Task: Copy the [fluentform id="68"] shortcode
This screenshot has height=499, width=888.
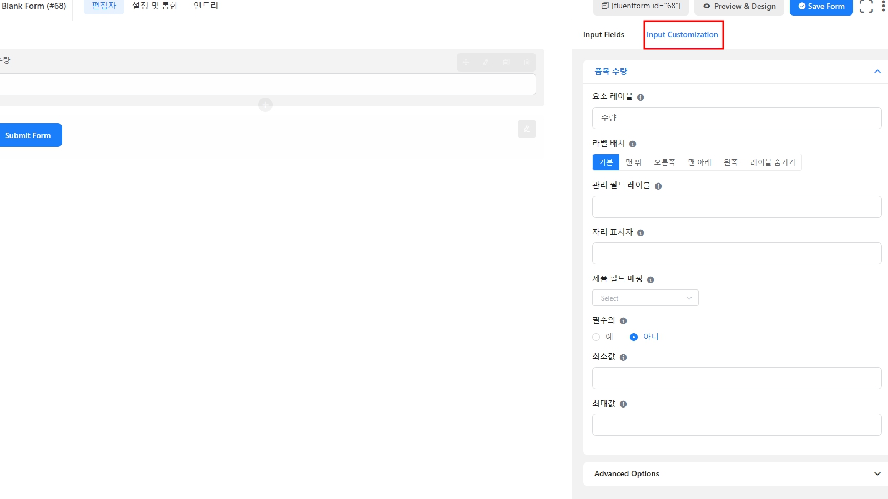Action: (x=641, y=6)
